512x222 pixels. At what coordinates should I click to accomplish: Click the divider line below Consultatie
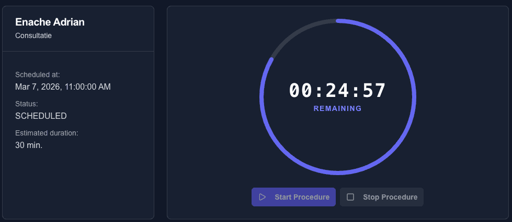78,52
